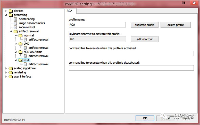Collapse the artifact removal parent node
Viewport: 200px width, 125px height.
(x=11, y=31)
